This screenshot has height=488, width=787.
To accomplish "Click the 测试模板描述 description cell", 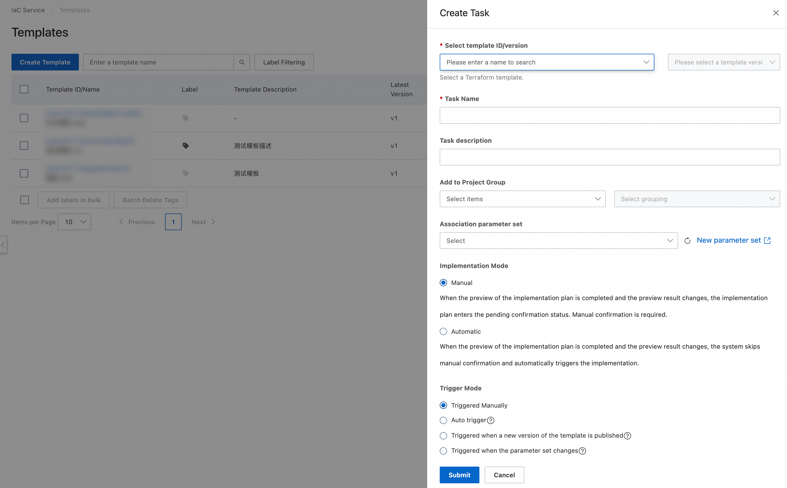I will pos(252,146).
